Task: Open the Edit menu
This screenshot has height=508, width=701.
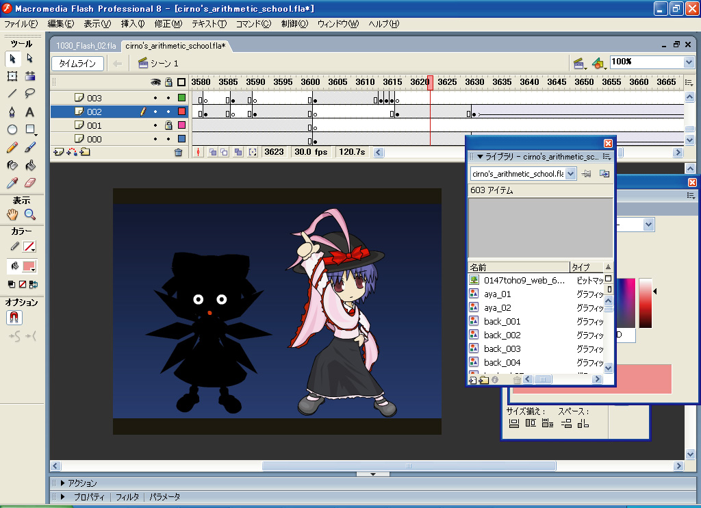Action: pos(61,24)
